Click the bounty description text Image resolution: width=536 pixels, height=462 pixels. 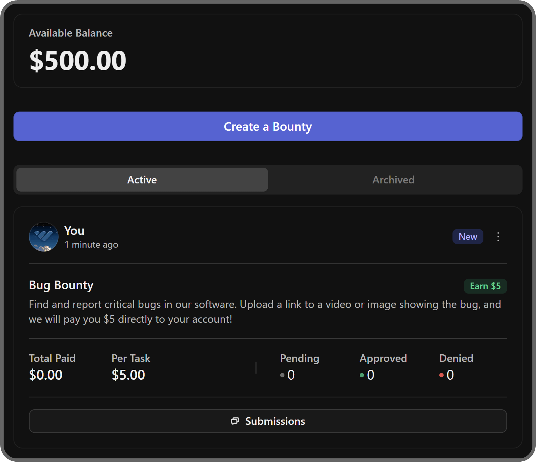point(265,311)
